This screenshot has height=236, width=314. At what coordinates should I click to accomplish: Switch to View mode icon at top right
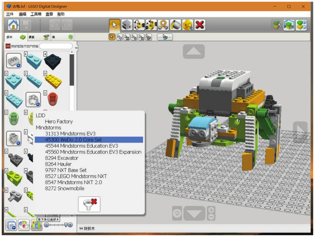289,25
